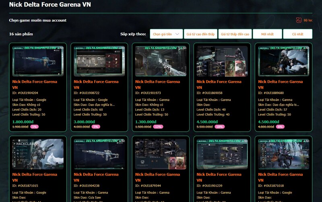Click the 'Level Chiến Trường: 40' line
The height and width of the screenshot is (202, 322).
point(213,114)
